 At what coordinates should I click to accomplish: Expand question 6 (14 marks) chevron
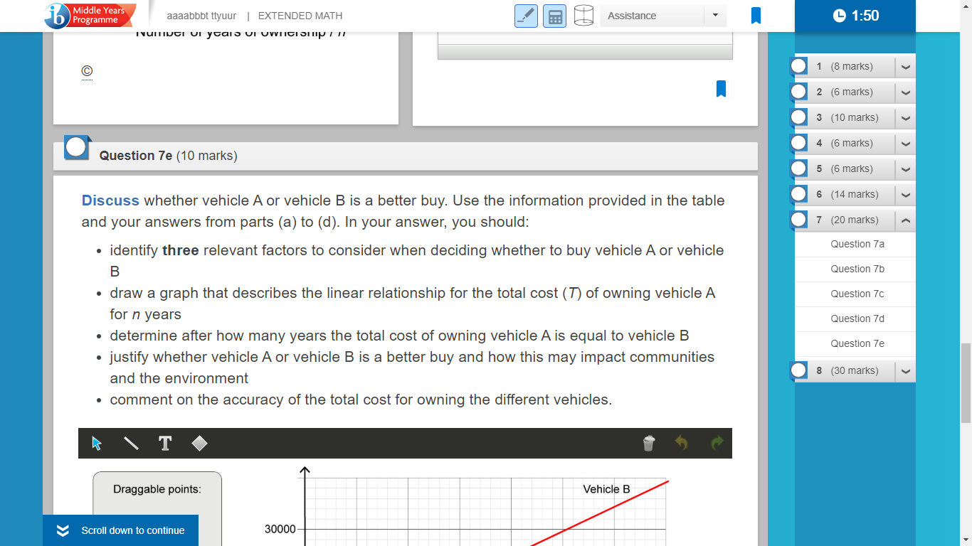click(x=905, y=194)
